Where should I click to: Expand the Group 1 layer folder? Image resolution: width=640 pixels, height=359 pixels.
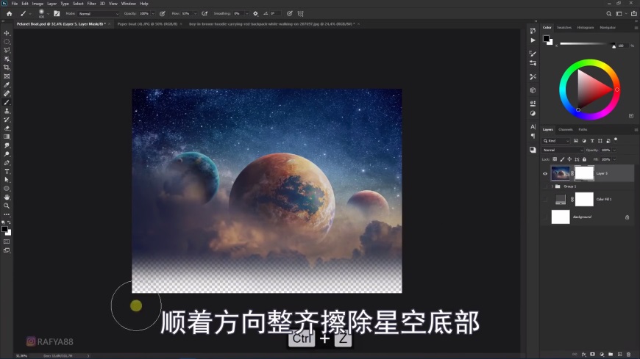click(x=552, y=186)
